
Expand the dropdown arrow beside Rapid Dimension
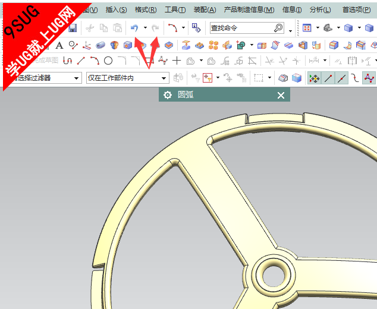[325, 61]
